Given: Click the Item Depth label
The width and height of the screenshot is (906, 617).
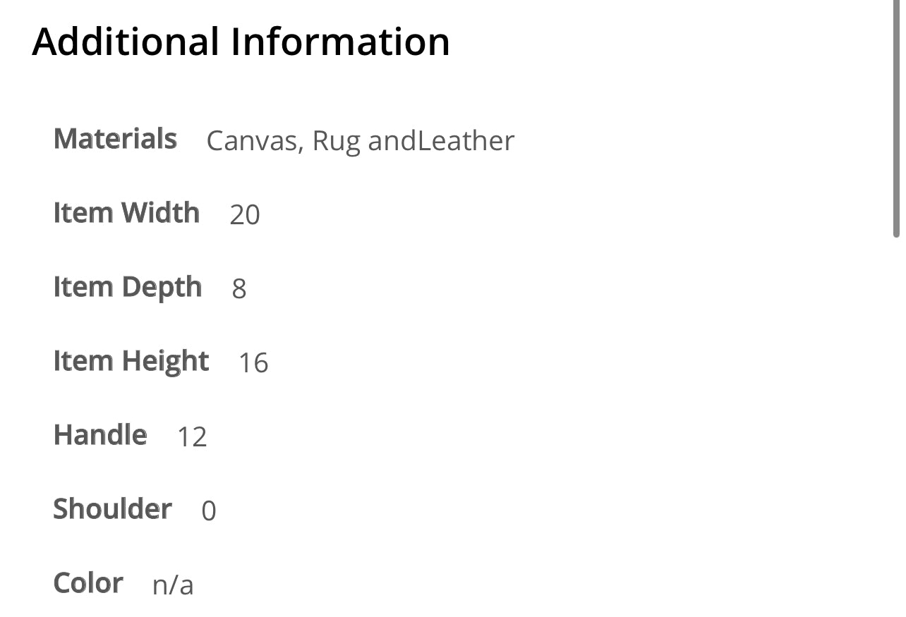Looking at the screenshot, I should point(128,287).
